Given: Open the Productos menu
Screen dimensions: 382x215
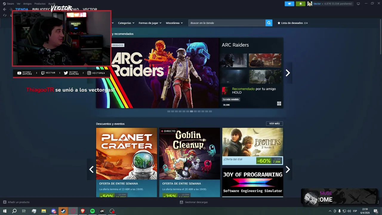Looking at the screenshot, I should coord(40,4).
